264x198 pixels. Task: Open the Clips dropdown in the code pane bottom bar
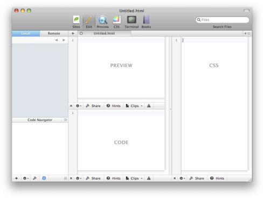click(134, 178)
